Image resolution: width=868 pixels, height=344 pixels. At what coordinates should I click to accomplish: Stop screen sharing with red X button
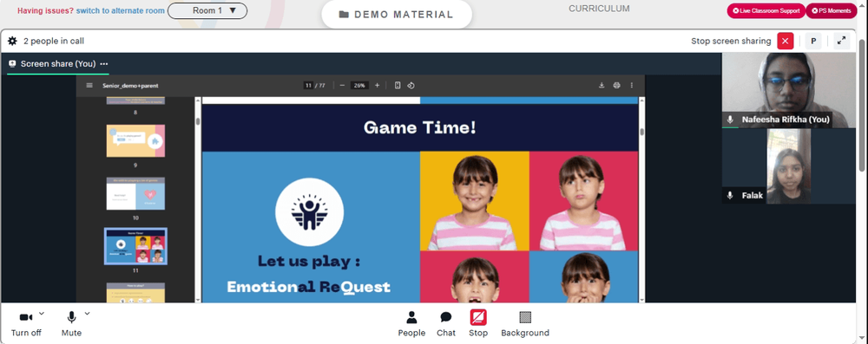(785, 41)
